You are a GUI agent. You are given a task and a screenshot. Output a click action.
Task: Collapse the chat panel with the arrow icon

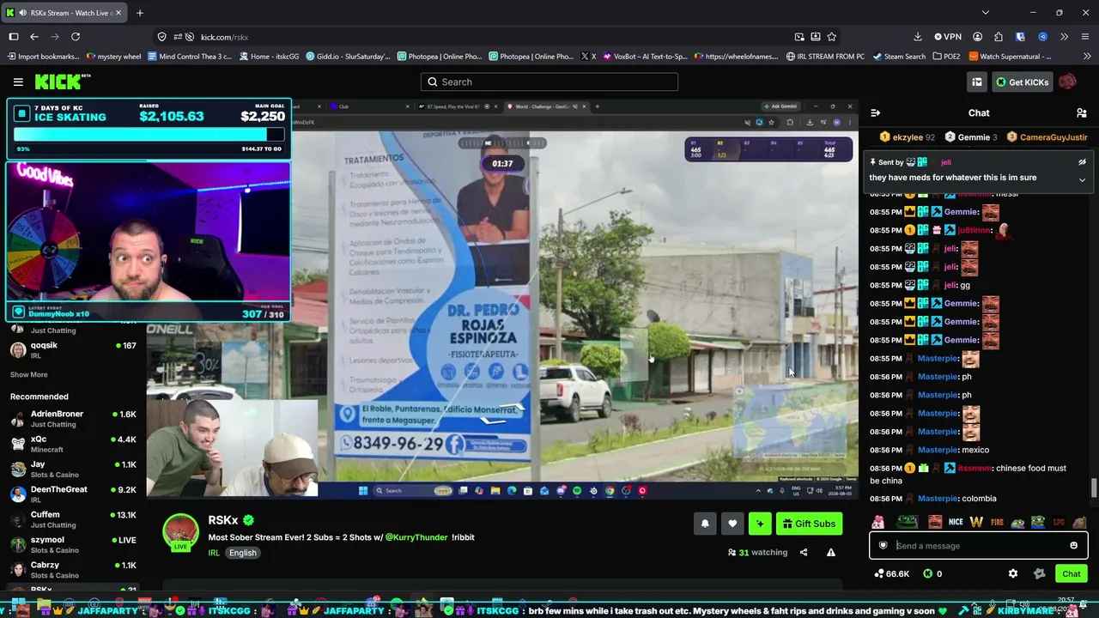point(875,112)
